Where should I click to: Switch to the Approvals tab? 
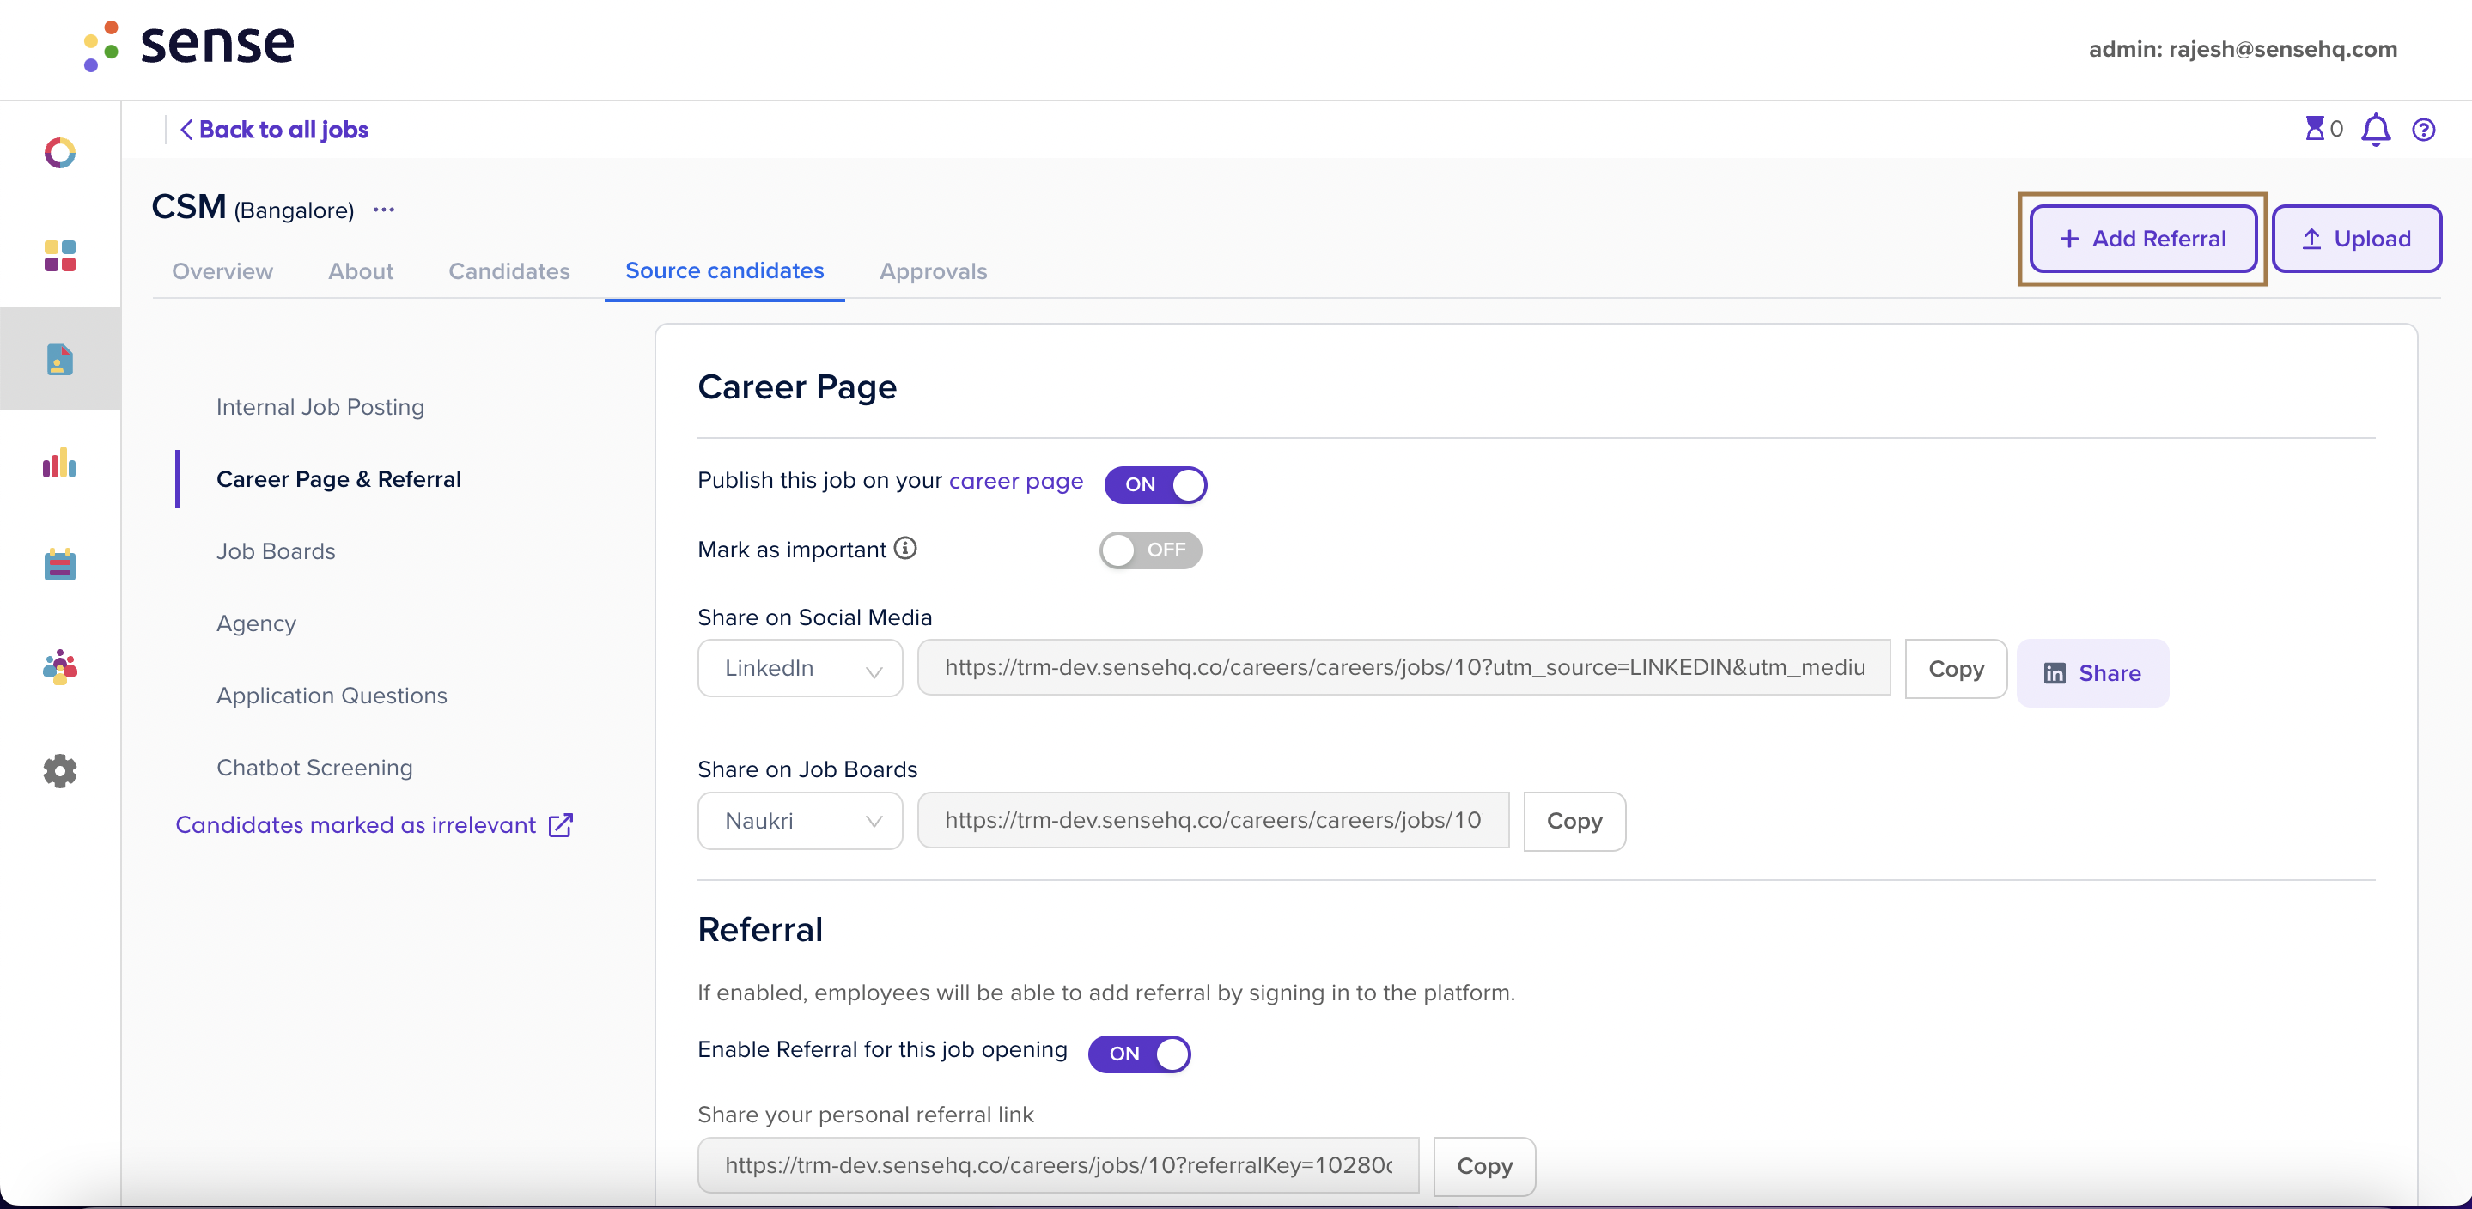coord(934,271)
